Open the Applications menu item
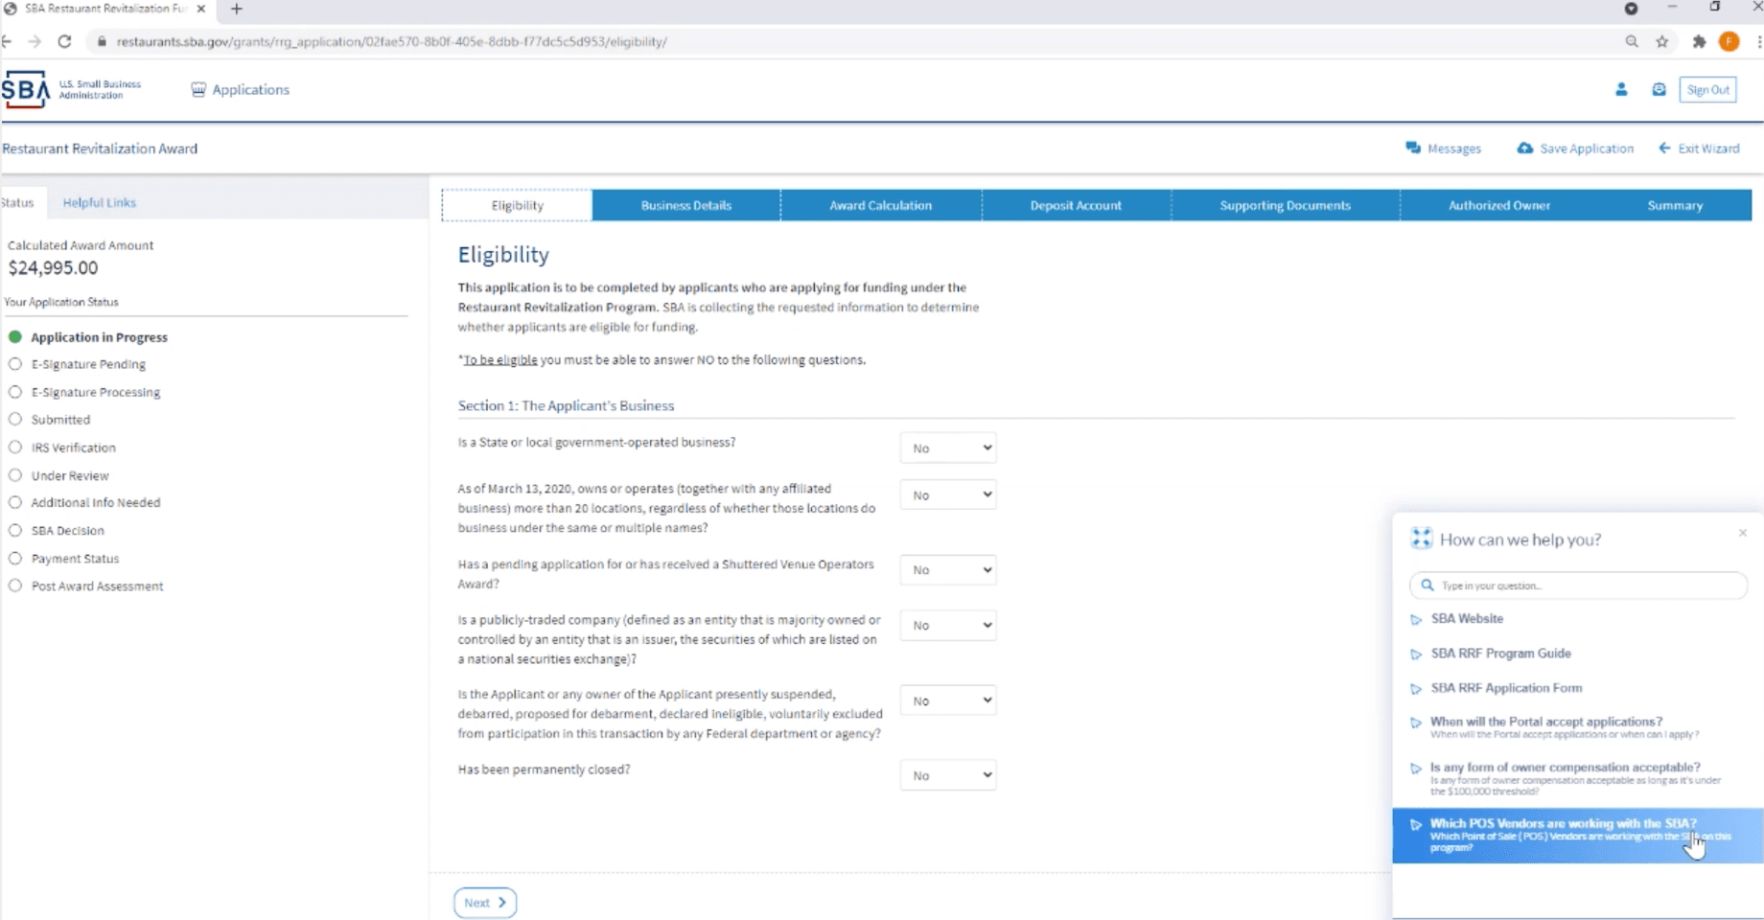The height and width of the screenshot is (920, 1764). pyautogui.click(x=240, y=89)
